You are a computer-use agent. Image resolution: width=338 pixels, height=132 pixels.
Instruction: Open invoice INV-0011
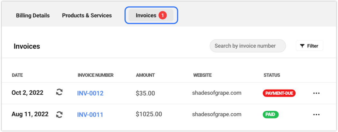[90, 114]
